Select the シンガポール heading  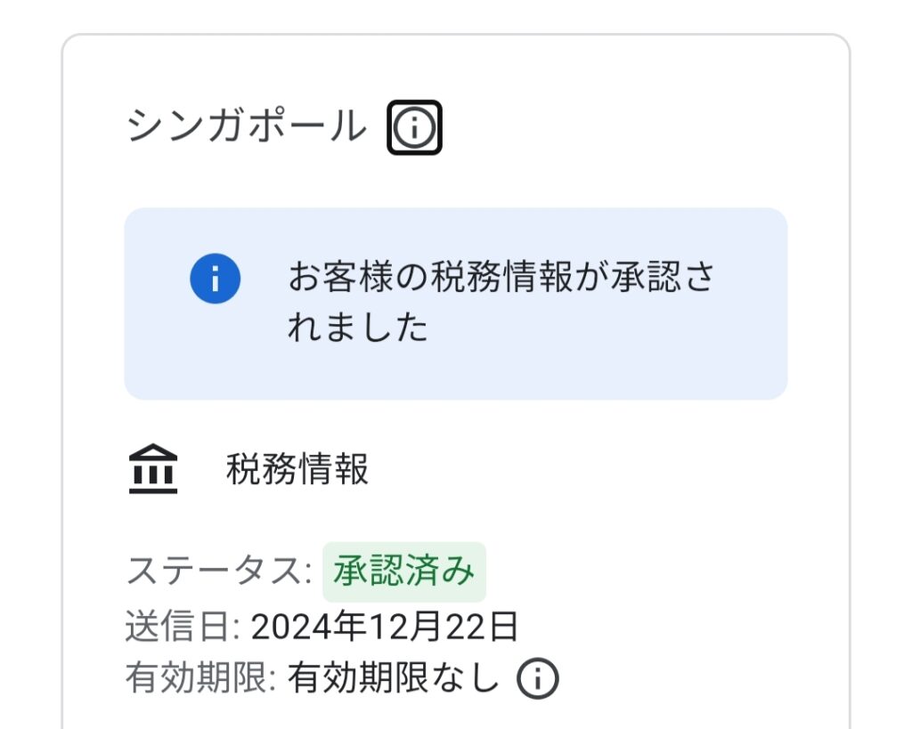coord(248,126)
